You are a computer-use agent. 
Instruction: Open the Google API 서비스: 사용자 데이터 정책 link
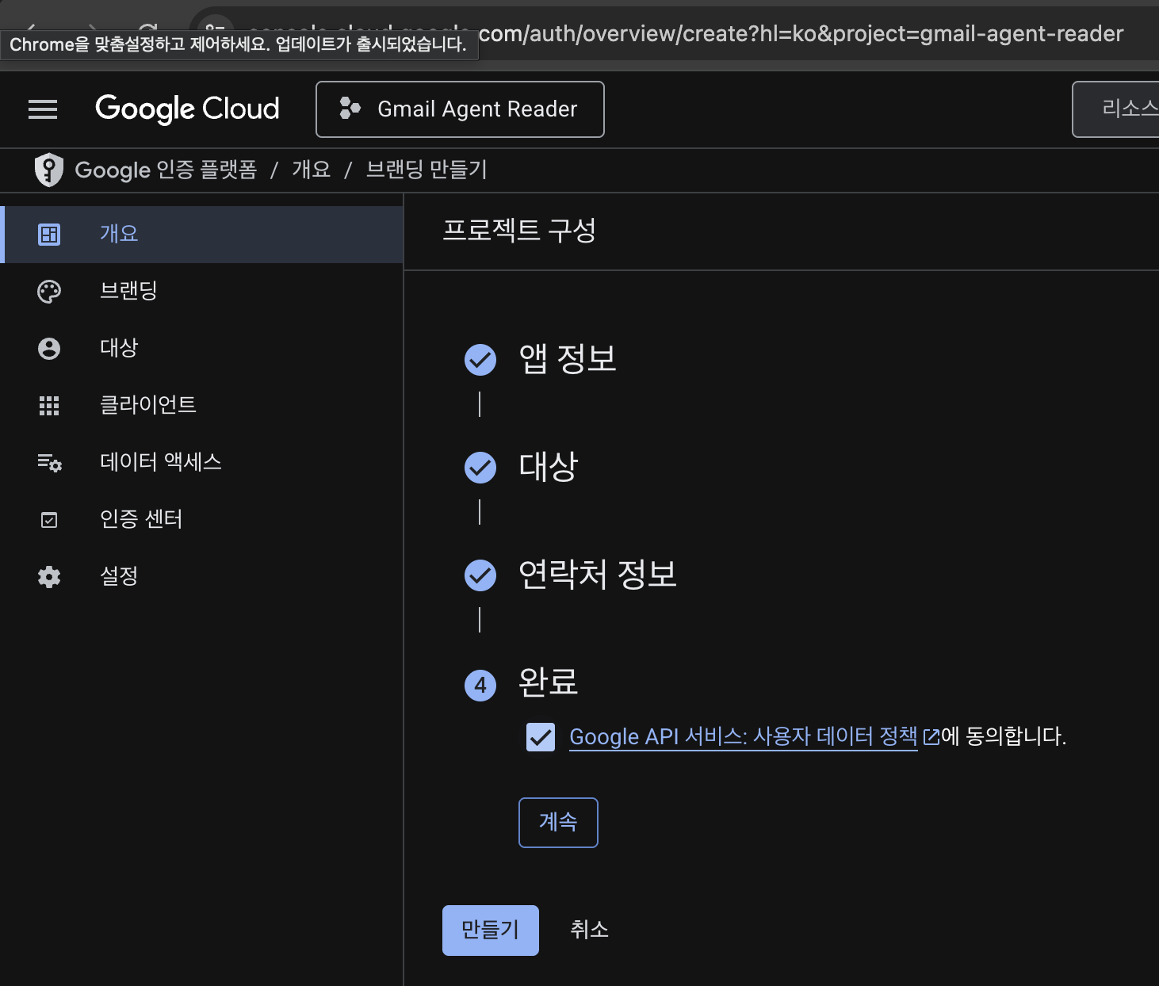coord(744,737)
